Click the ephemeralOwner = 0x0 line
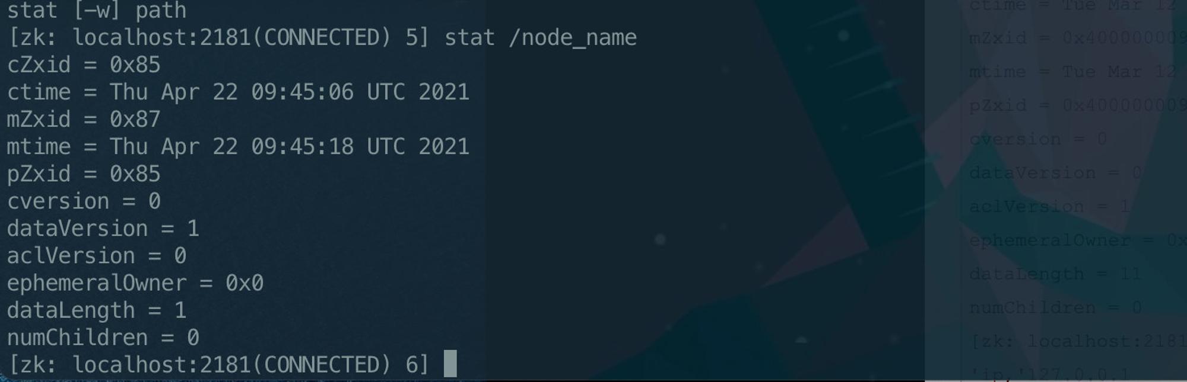 135,283
